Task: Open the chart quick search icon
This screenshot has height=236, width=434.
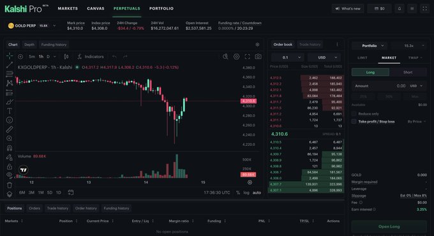Action: click(225, 56)
